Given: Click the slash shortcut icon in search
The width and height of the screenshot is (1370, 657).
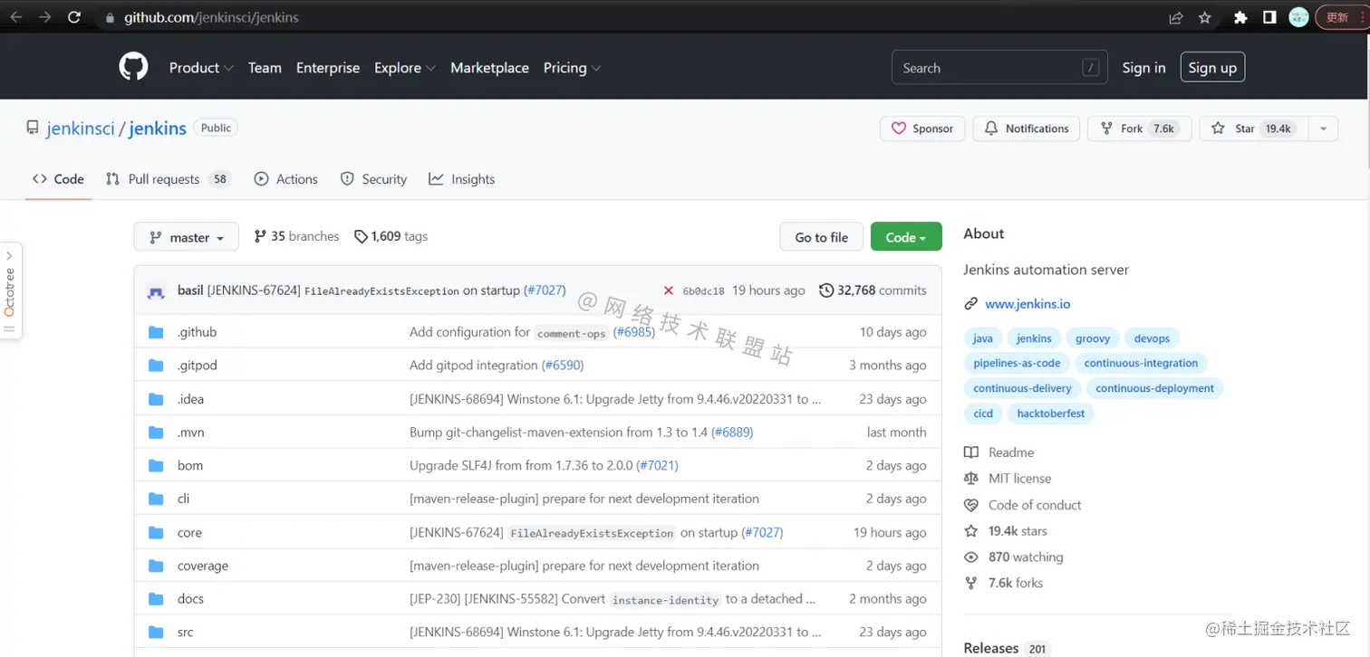Looking at the screenshot, I should pos(1091,68).
